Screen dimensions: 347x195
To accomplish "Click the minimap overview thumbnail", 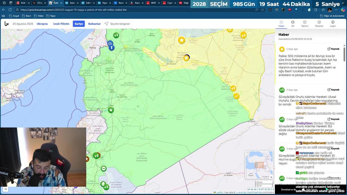I will click(x=259, y=165).
